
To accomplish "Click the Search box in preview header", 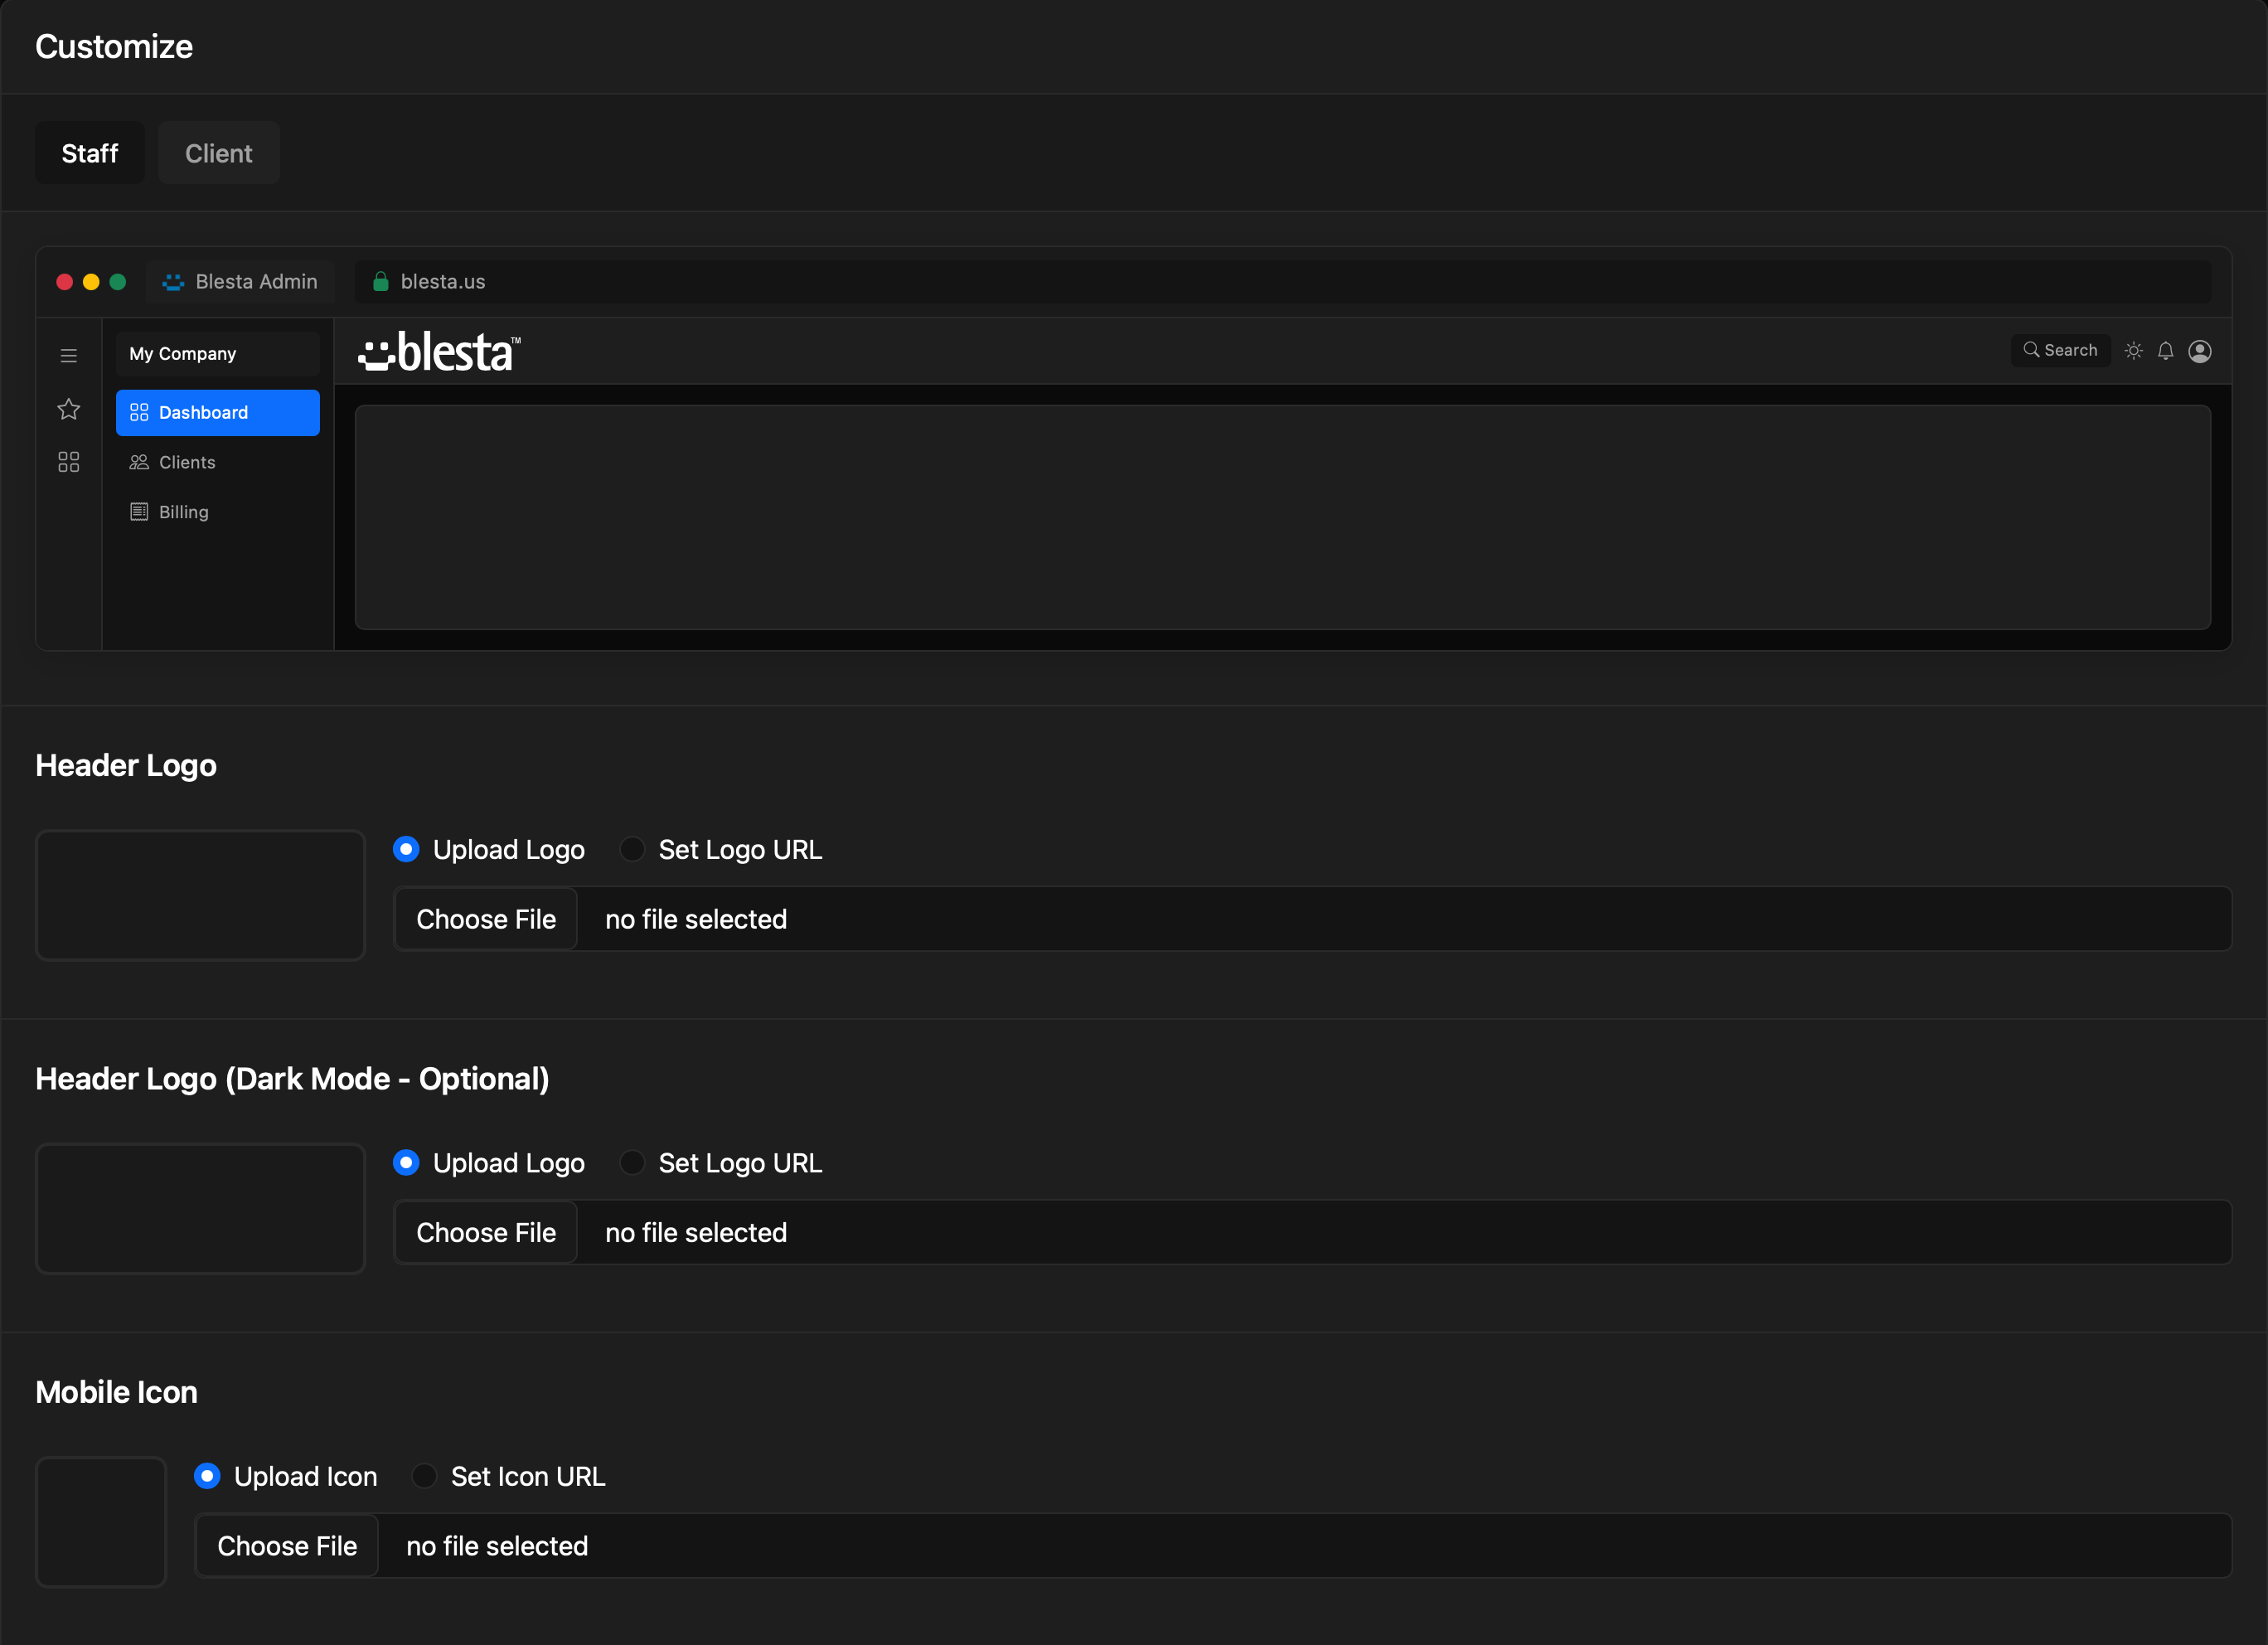I will point(2061,351).
